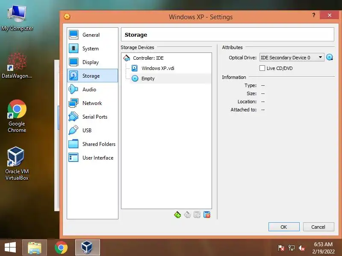Click the Audio speaker icon in sidebar

(x=73, y=89)
